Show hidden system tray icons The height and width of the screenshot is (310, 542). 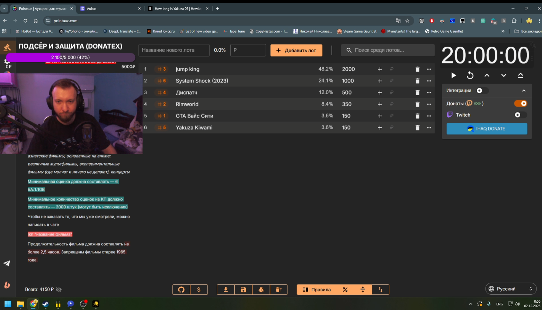coord(470,304)
